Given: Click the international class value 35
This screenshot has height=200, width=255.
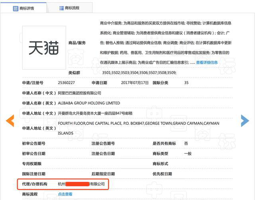Looking at the screenshot, I should click(186, 83).
